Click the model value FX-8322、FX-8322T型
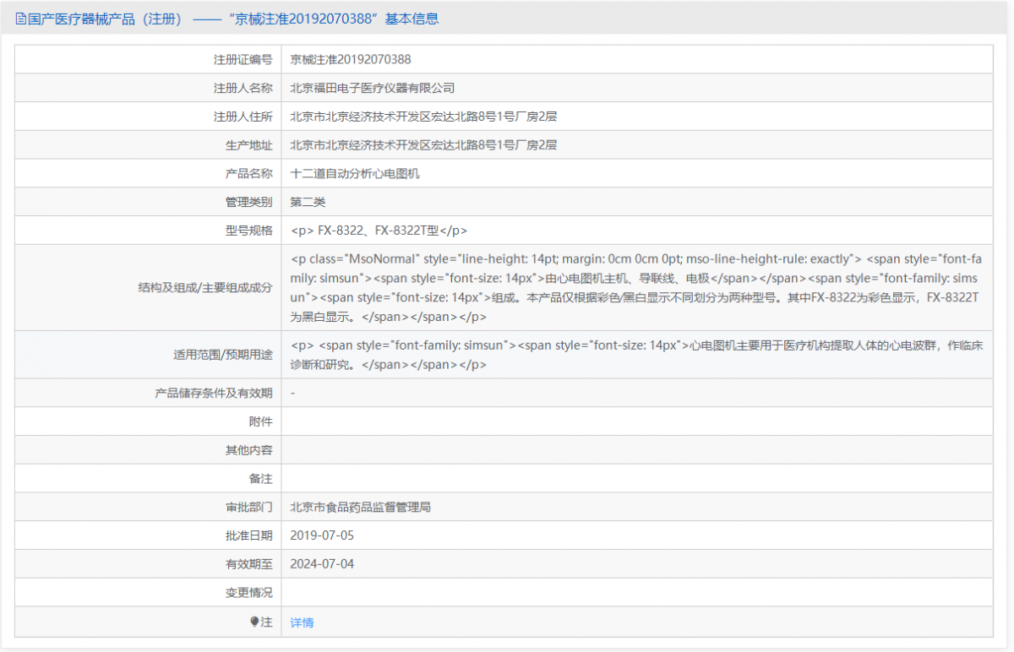Viewport: 1014px width, 652px height. pos(379,231)
